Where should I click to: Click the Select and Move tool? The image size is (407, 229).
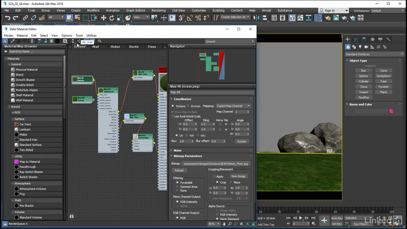[103, 18]
